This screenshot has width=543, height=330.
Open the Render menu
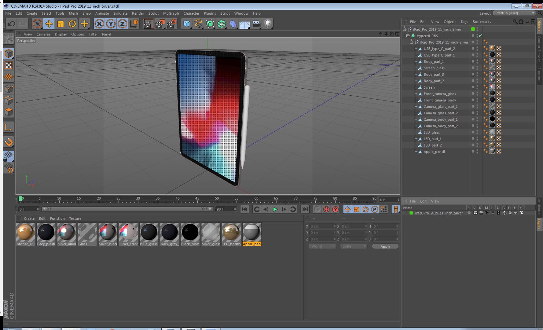click(138, 13)
